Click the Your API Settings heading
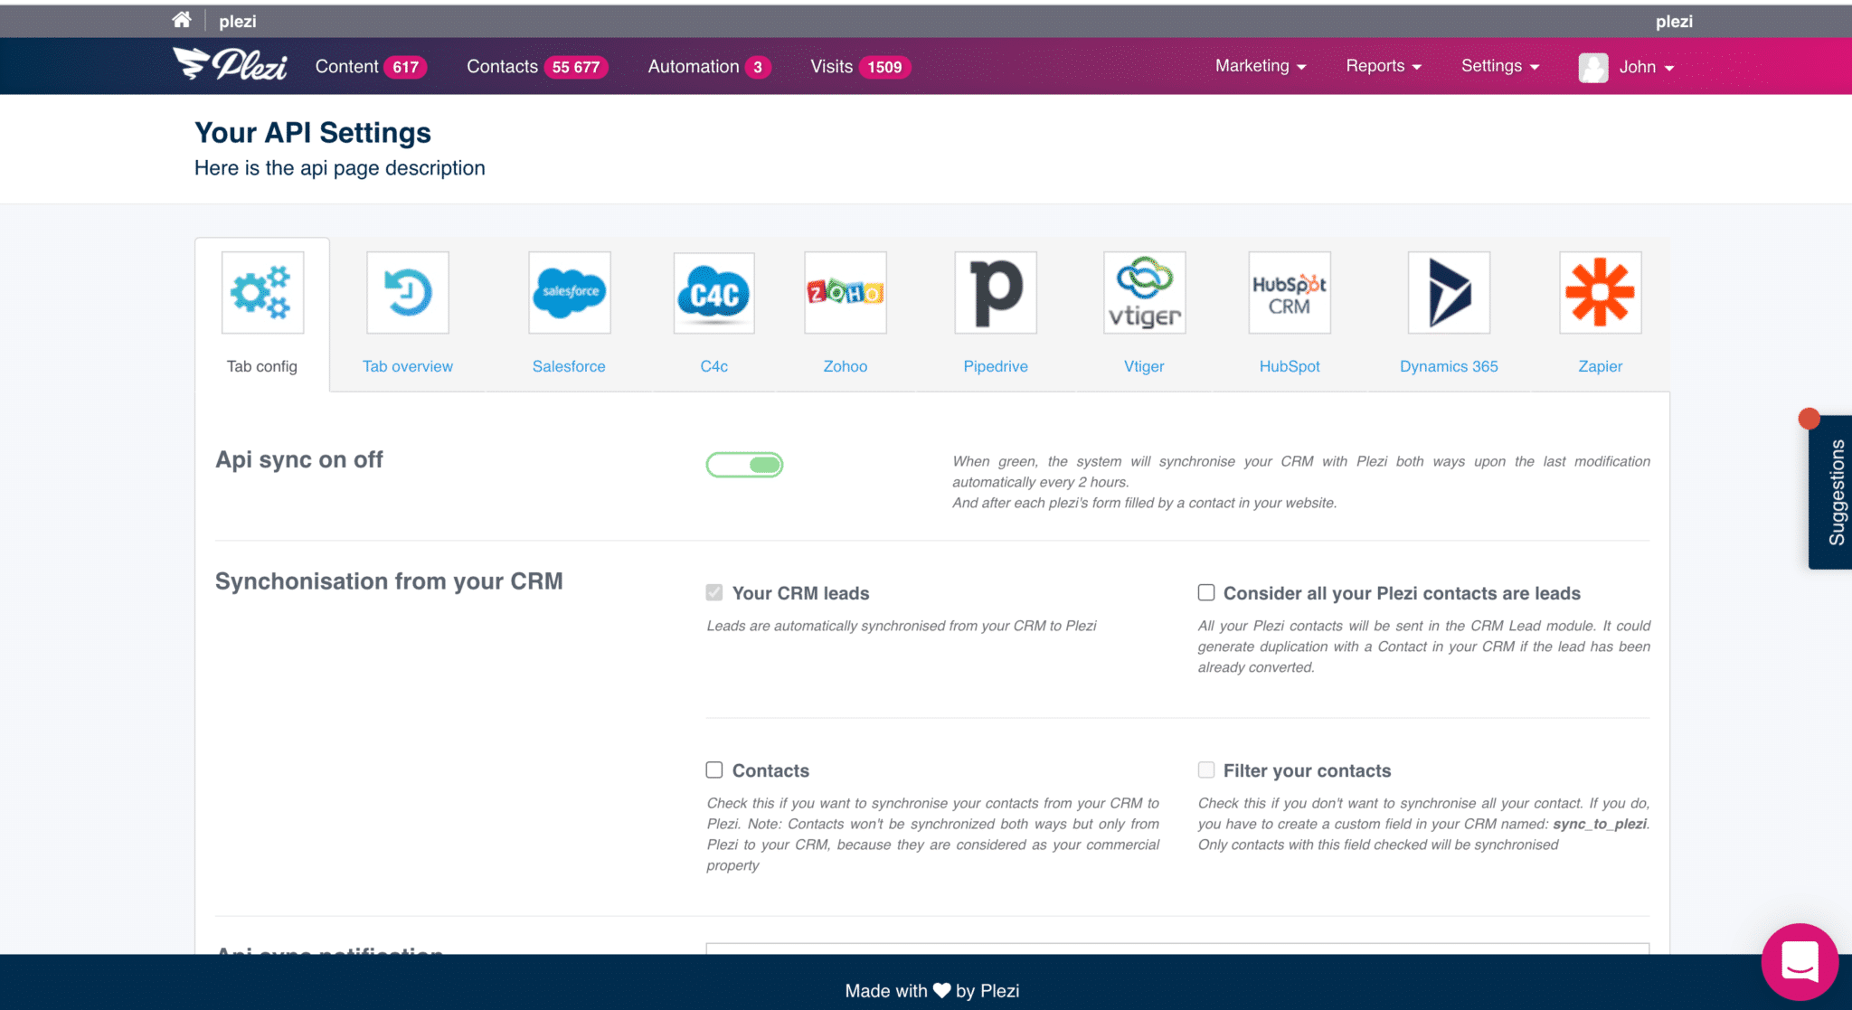Image resolution: width=1852 pixels, height=1010 pixels. coord(313,133)
